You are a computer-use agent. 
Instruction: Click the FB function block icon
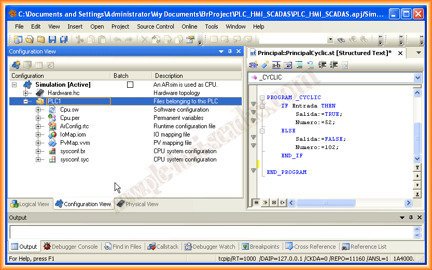(254, 65)
